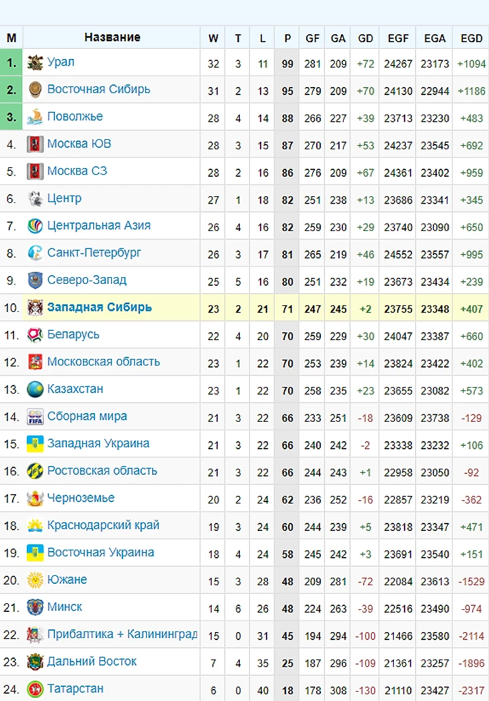Image resolution: width=489 pixels, height=701 pixels.
Task: Click the Поволжье sailboat team icon
Action: click(x=35, y=117)
